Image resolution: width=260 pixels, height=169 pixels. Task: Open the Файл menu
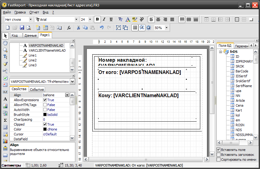pos(7,12)
